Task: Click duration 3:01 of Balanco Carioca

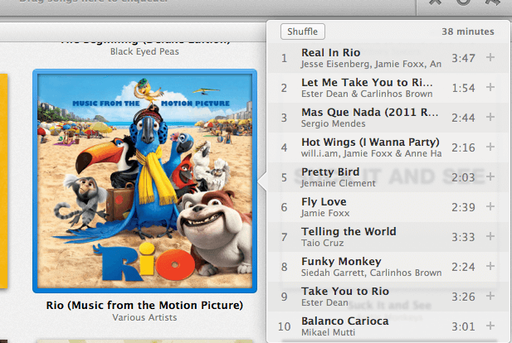Action: (463, 326)
